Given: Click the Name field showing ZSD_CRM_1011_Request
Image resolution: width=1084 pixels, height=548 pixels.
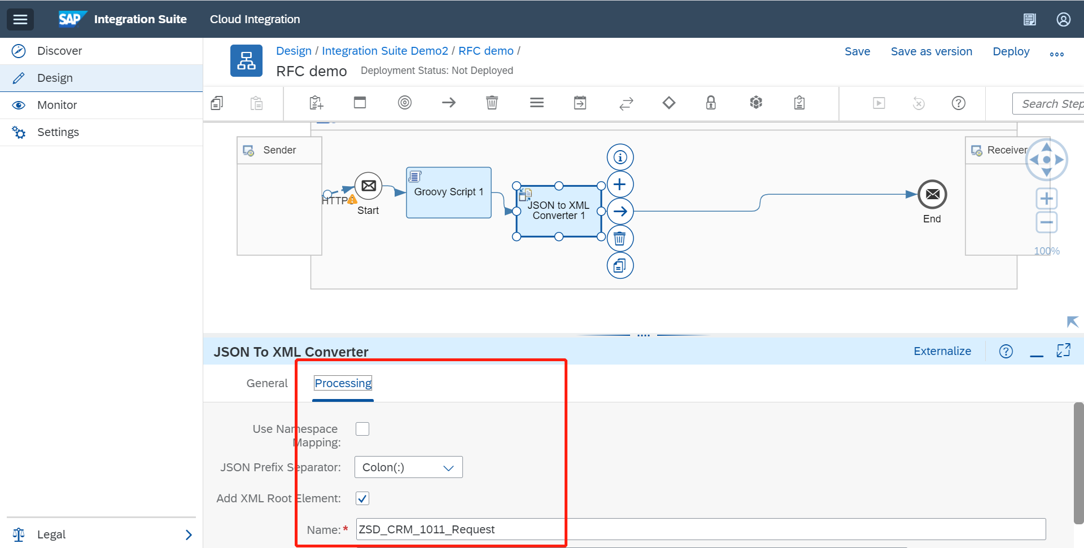Looking at the screenshot, I should (460, 529).
